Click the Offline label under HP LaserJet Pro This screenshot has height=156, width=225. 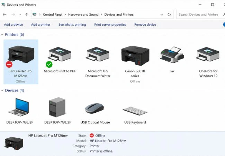(x=20, y=81)
